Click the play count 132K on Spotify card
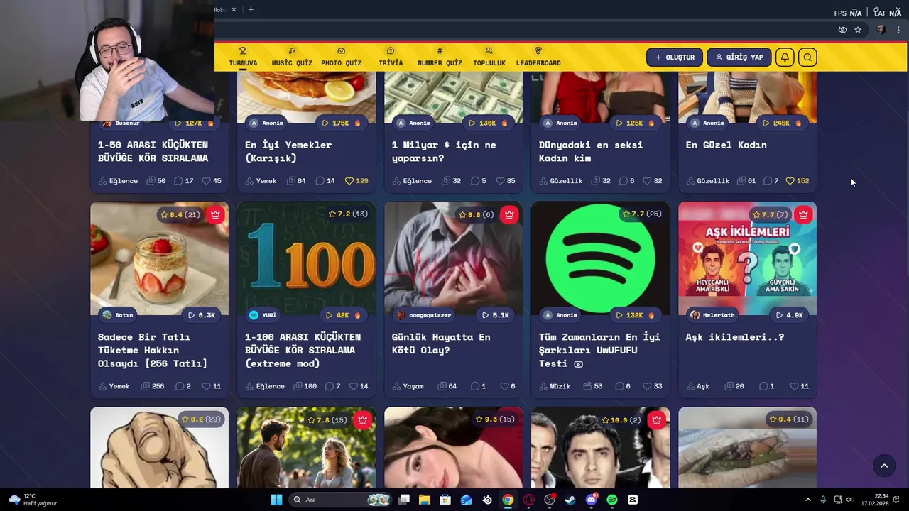Screen dimensions: 909x511 tap(634, 315)
